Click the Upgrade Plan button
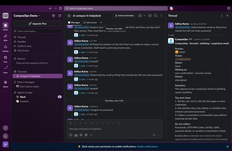The height and width of the screenshot is (151, 232). tap(38, 24)
